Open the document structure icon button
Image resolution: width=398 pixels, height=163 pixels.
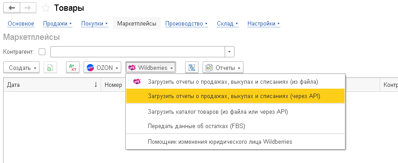click(x=192, y=68)
